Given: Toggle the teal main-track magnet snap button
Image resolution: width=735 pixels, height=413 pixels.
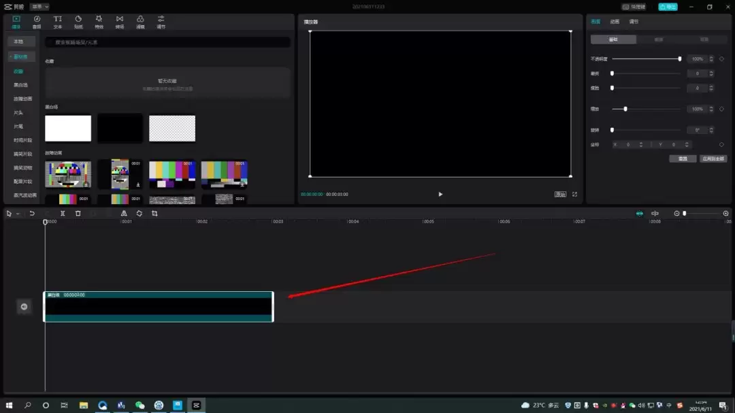Looking at the screenshot, I should pos(639,214).
